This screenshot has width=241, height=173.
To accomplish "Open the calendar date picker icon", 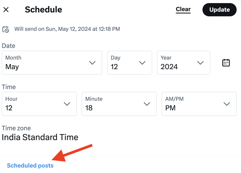I will (226, 63).
